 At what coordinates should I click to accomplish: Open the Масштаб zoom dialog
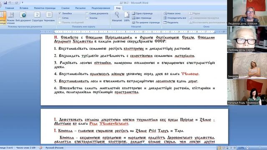tap(117, 17)
